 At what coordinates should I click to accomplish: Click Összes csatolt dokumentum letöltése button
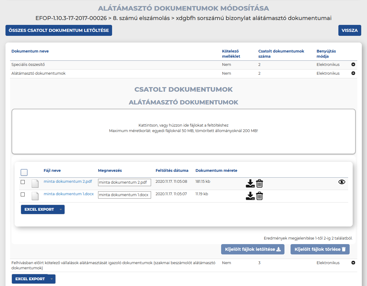point(59,30)
